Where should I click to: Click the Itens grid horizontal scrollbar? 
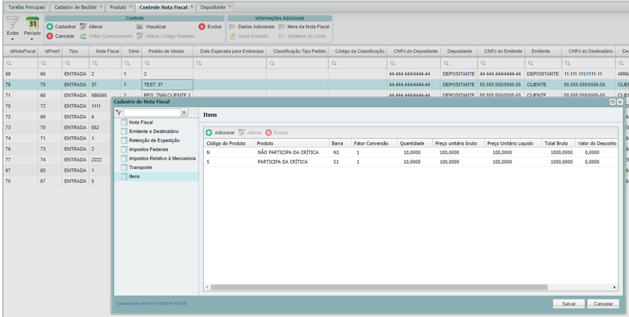(378, 287)
